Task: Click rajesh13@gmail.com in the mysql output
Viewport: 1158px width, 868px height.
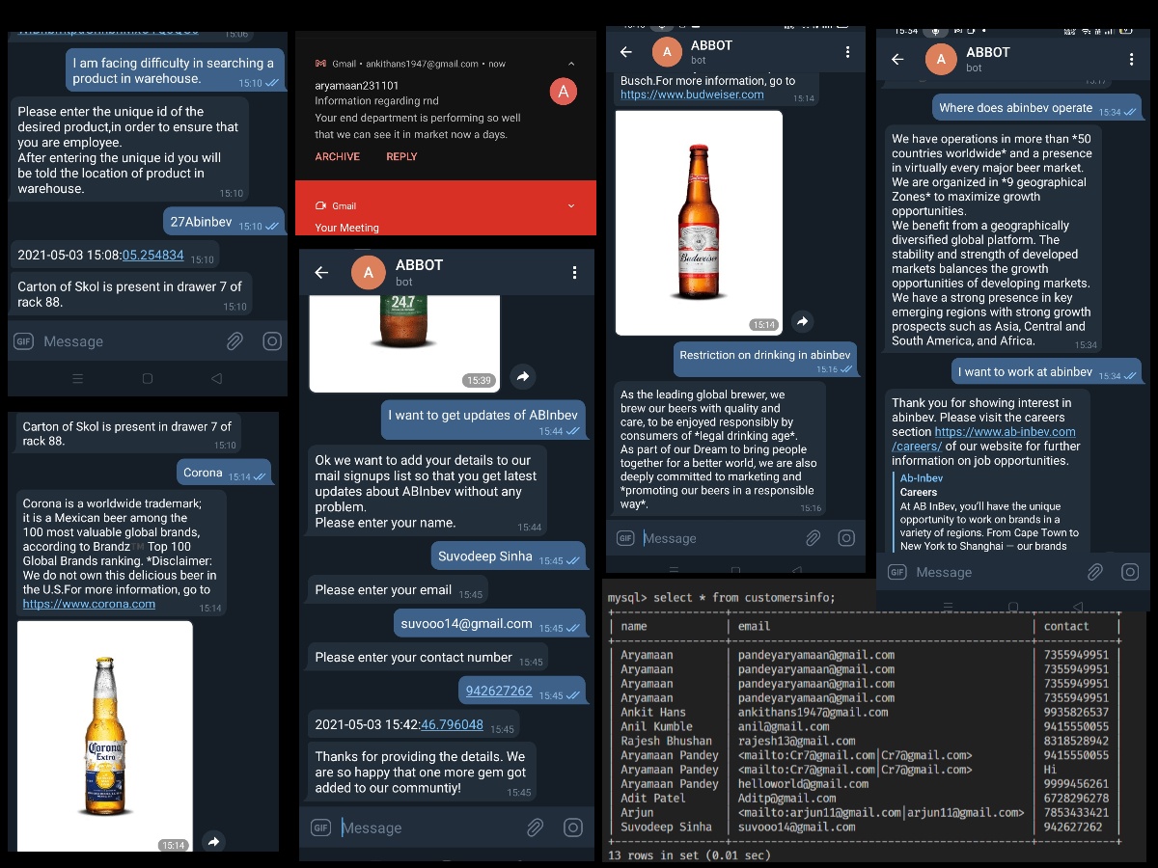Action: pos(796,741)
